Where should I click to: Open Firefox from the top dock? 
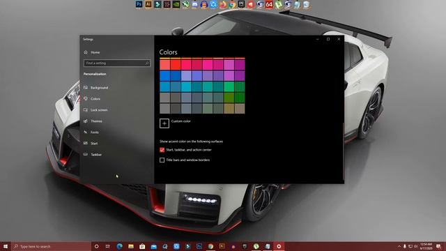click(x=223, y=4)
